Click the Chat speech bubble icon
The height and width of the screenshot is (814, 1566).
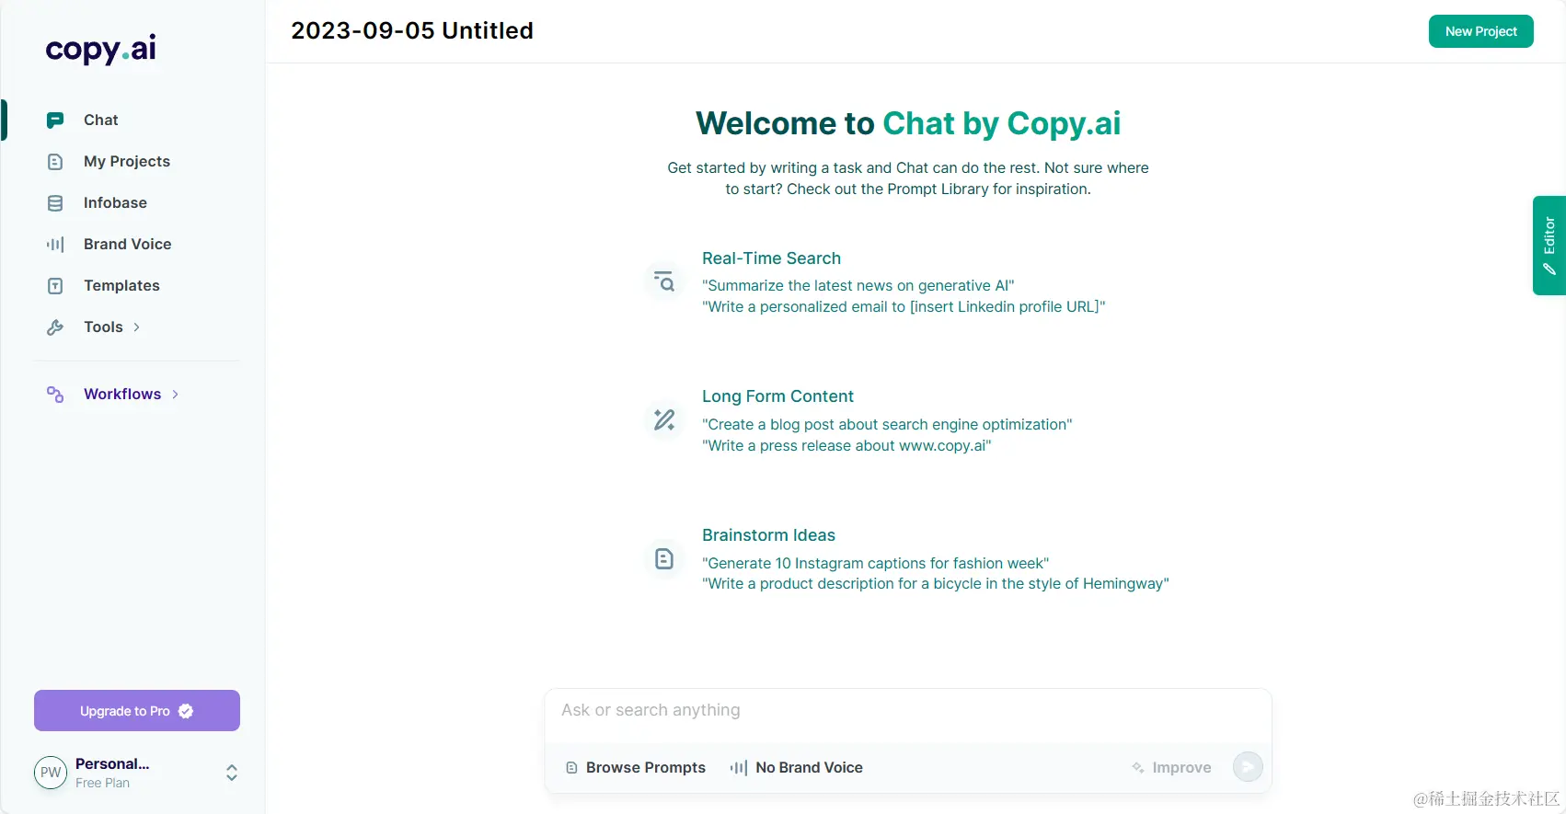pyautogui.click(x=55, y=120)
